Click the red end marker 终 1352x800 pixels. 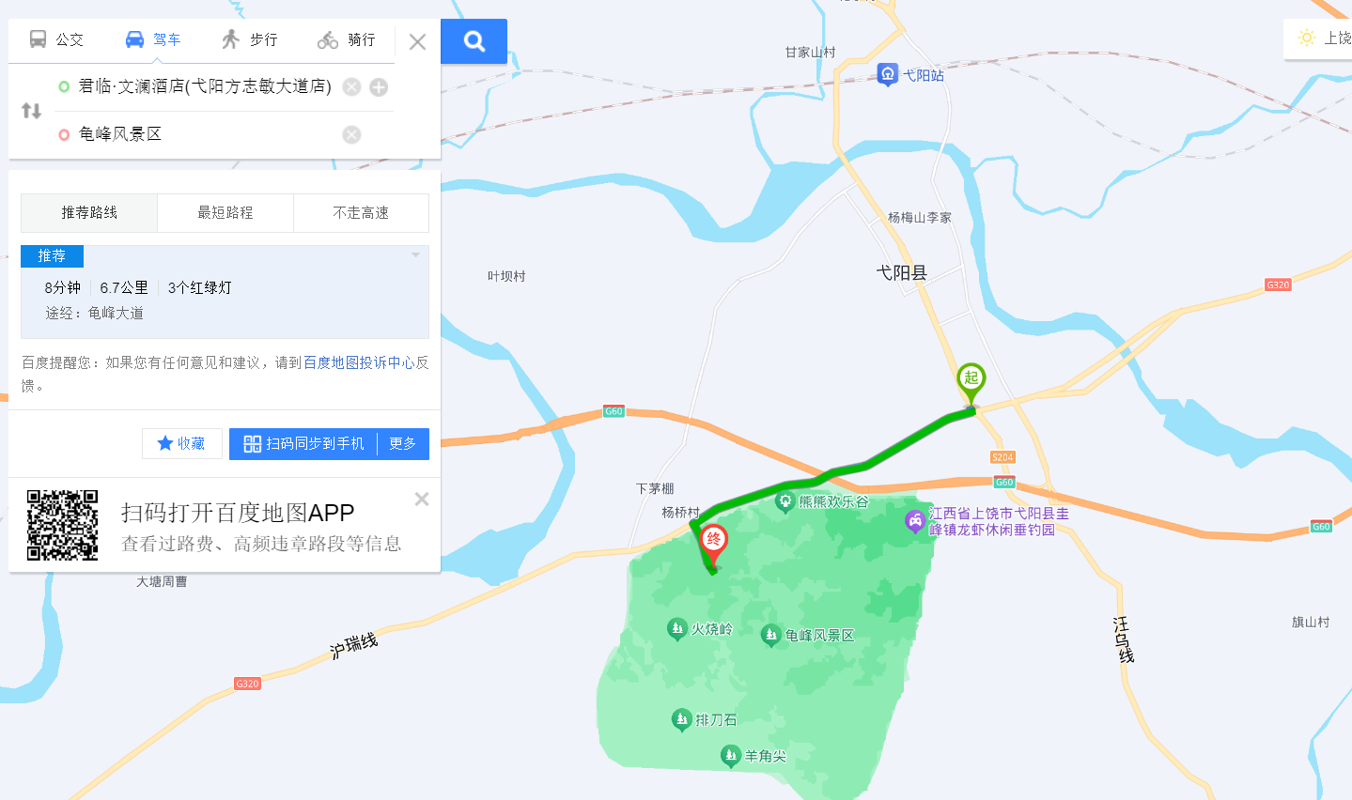pos(714,543)
